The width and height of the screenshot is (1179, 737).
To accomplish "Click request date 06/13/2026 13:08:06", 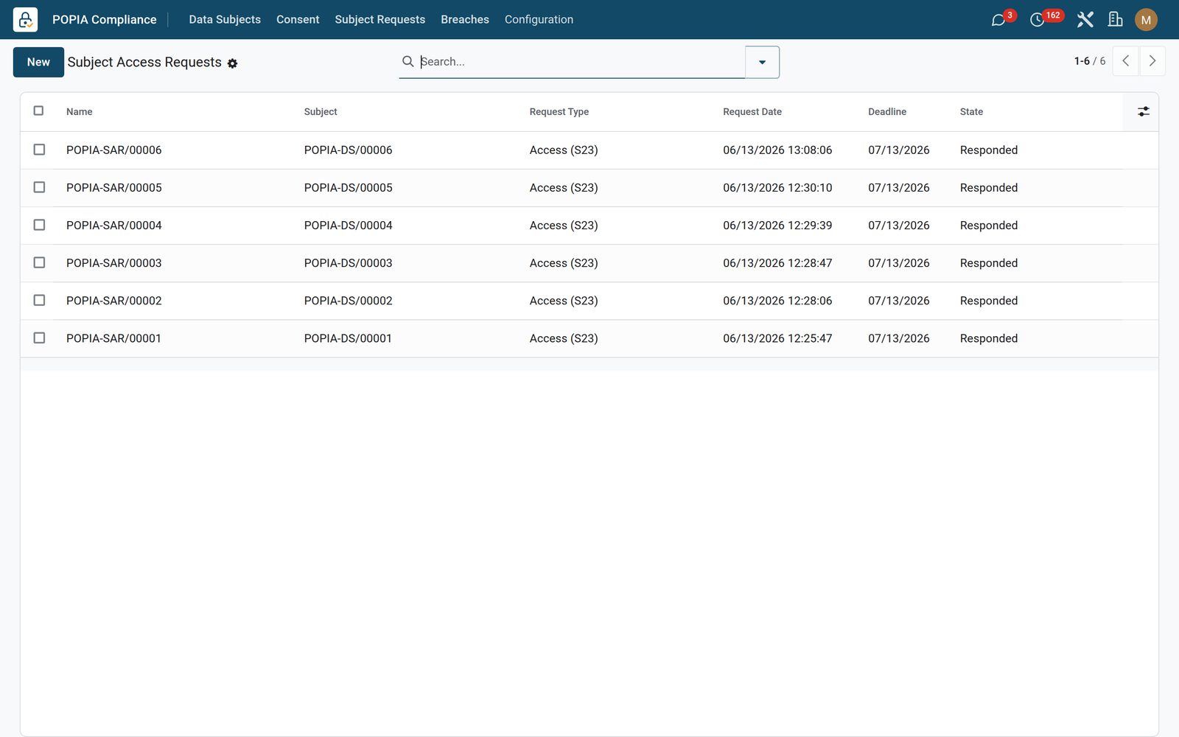I will tap(777, 150).
